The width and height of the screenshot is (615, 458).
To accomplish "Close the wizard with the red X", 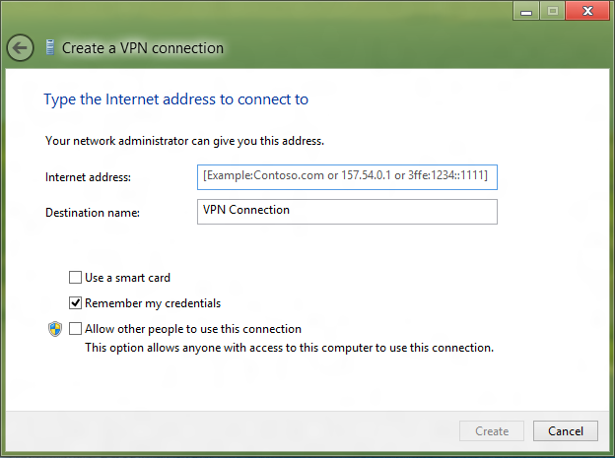I will 587,11.
